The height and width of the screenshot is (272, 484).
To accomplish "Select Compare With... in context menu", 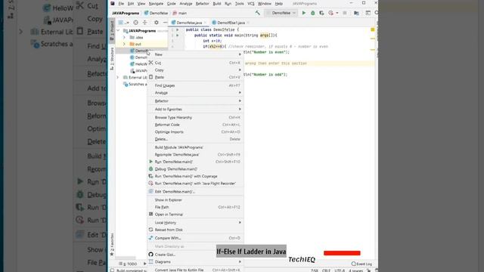I will [x=195, y=238].
